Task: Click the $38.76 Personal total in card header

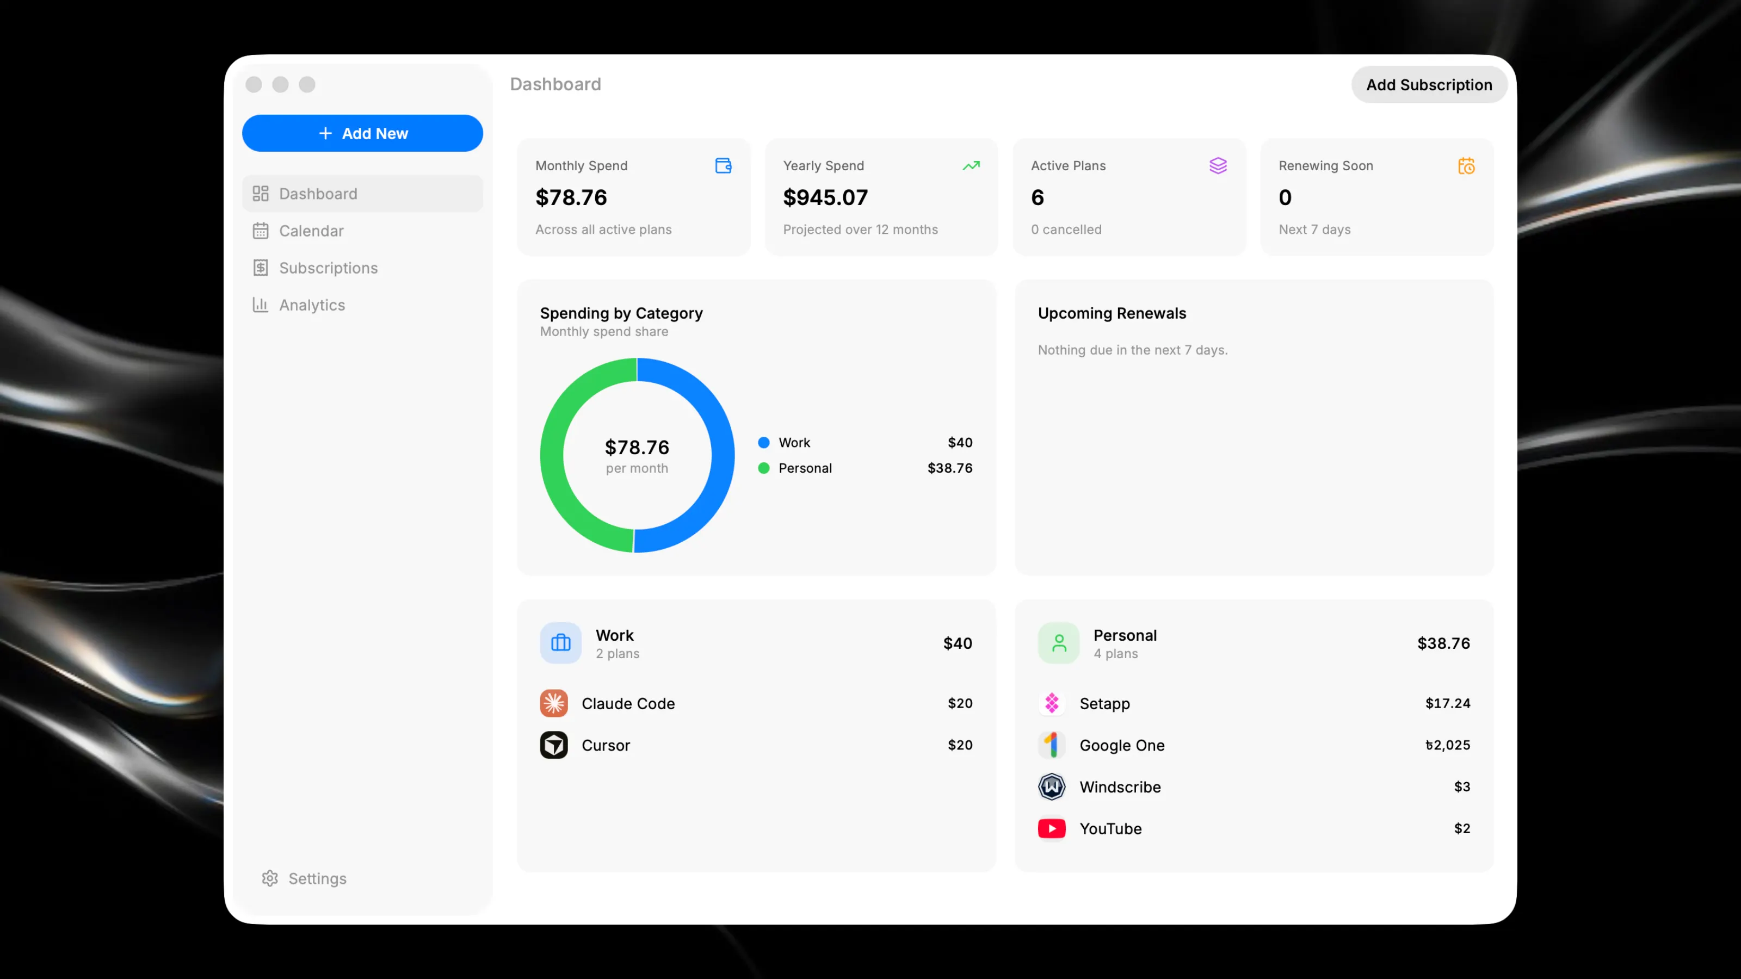Action: (x=1443, y=643)
